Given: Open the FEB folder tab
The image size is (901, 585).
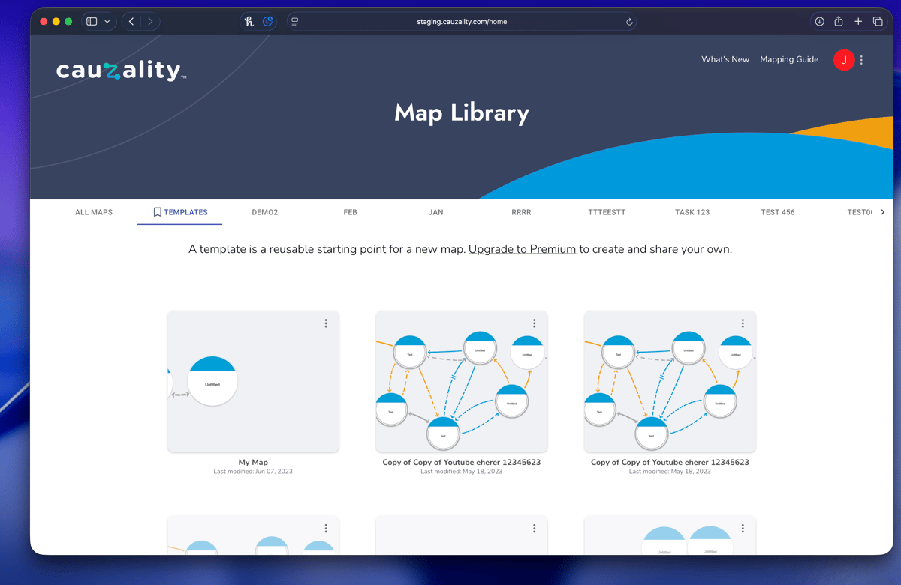Looking at the screenshot, I should [x=351, y=212].
